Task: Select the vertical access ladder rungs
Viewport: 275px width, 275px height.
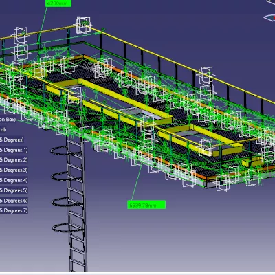Action: (x=77, y=206)
